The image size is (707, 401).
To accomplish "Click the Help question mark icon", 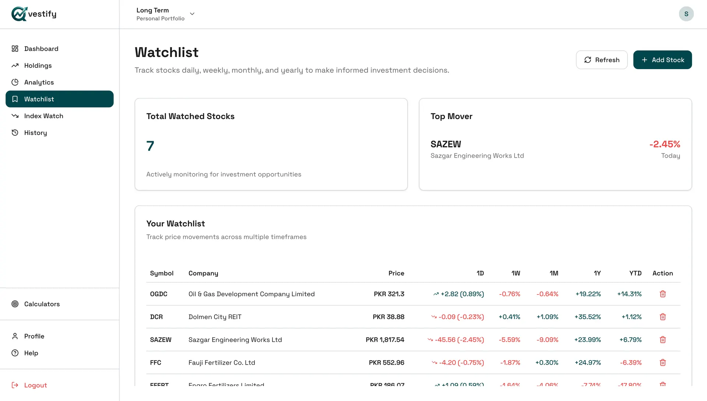I will (15, 353).
